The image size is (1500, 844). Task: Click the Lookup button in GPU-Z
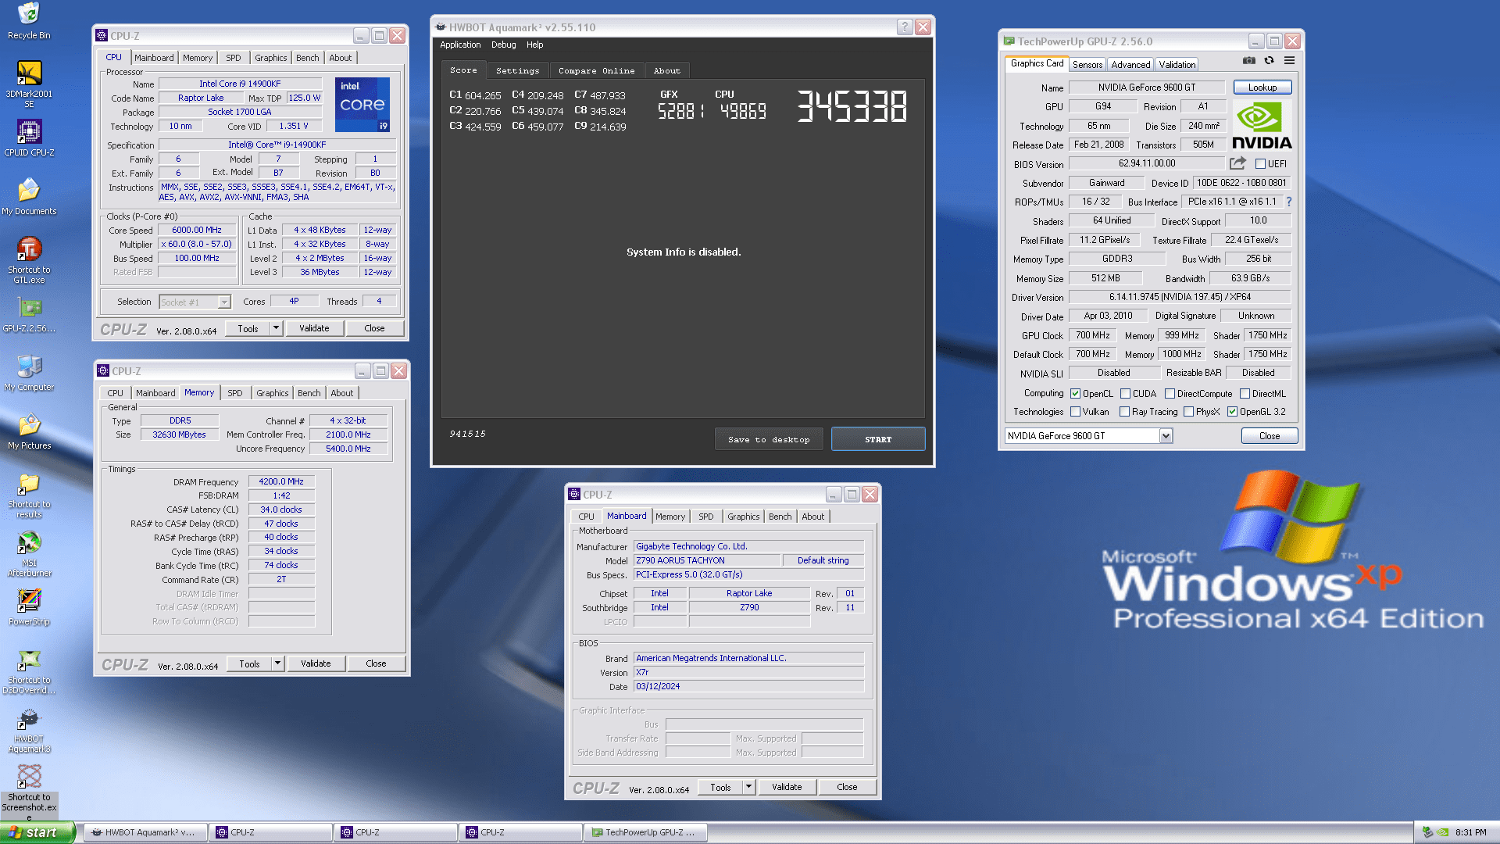click(x=1262, y=88)
